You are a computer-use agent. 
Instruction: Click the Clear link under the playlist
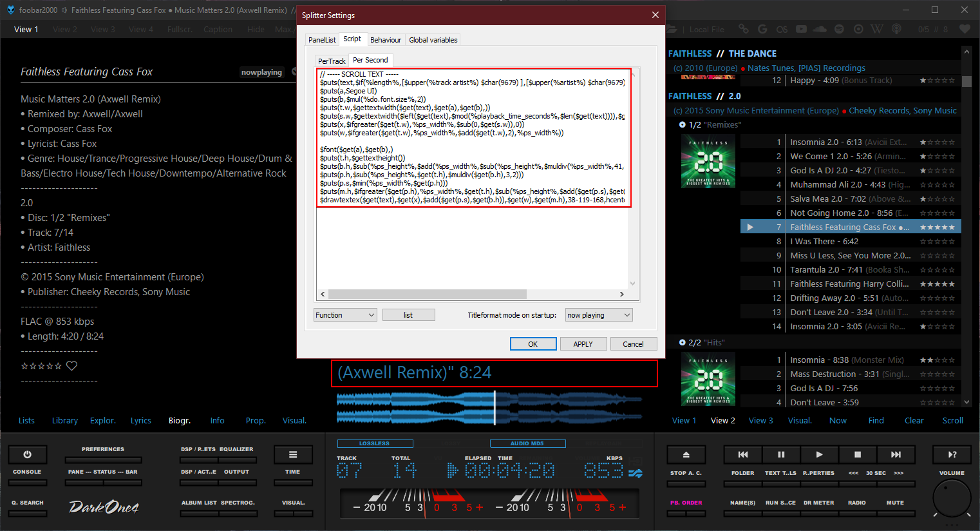coord(914,421)
